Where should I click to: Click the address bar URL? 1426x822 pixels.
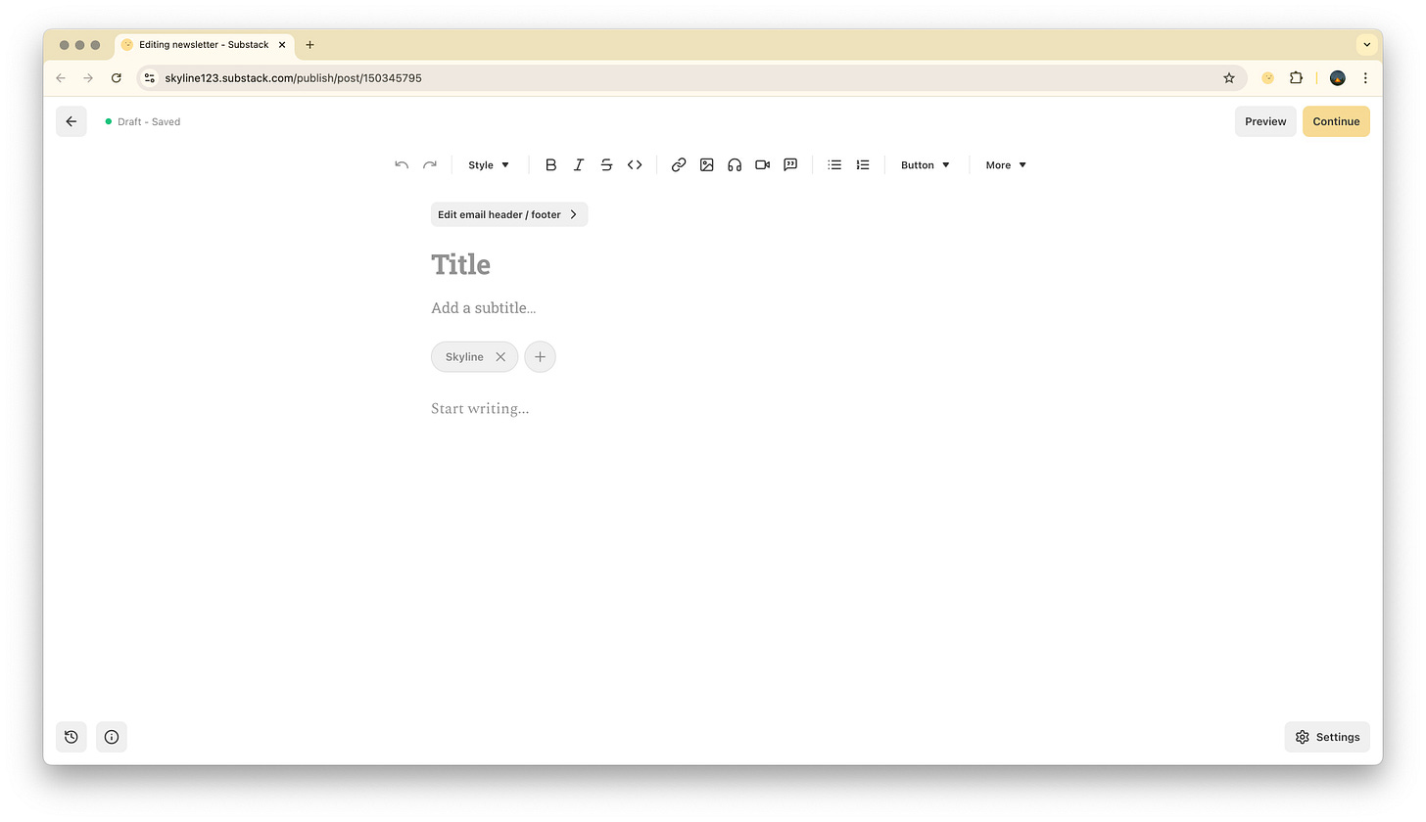click(x=293, y=78)
